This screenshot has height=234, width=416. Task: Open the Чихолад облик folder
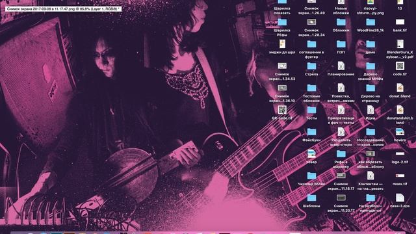point(311,175)
